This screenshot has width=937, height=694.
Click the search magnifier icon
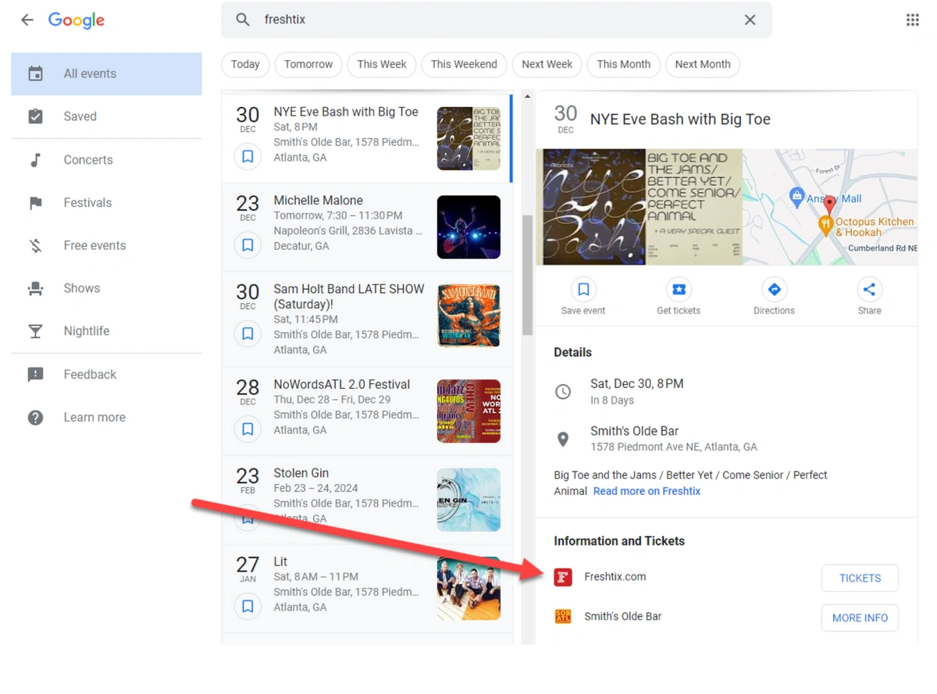point(243,20)
